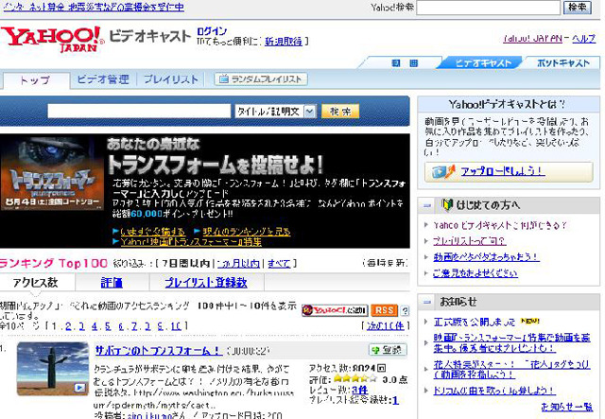
Task: Open the トランスフォーマー特集 news link
Action: (x=511, y=343)
